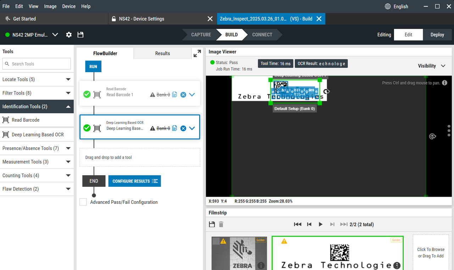The width and height of the screenshot is (454, 270).
Task: Delete filmstrip image with trash icon
Action: (221, 224)
